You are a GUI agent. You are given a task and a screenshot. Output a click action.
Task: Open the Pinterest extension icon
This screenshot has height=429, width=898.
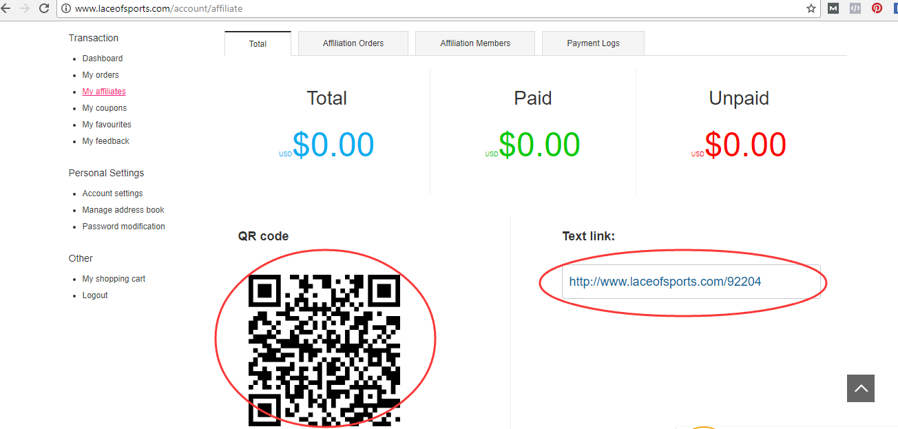pos(877,8)
